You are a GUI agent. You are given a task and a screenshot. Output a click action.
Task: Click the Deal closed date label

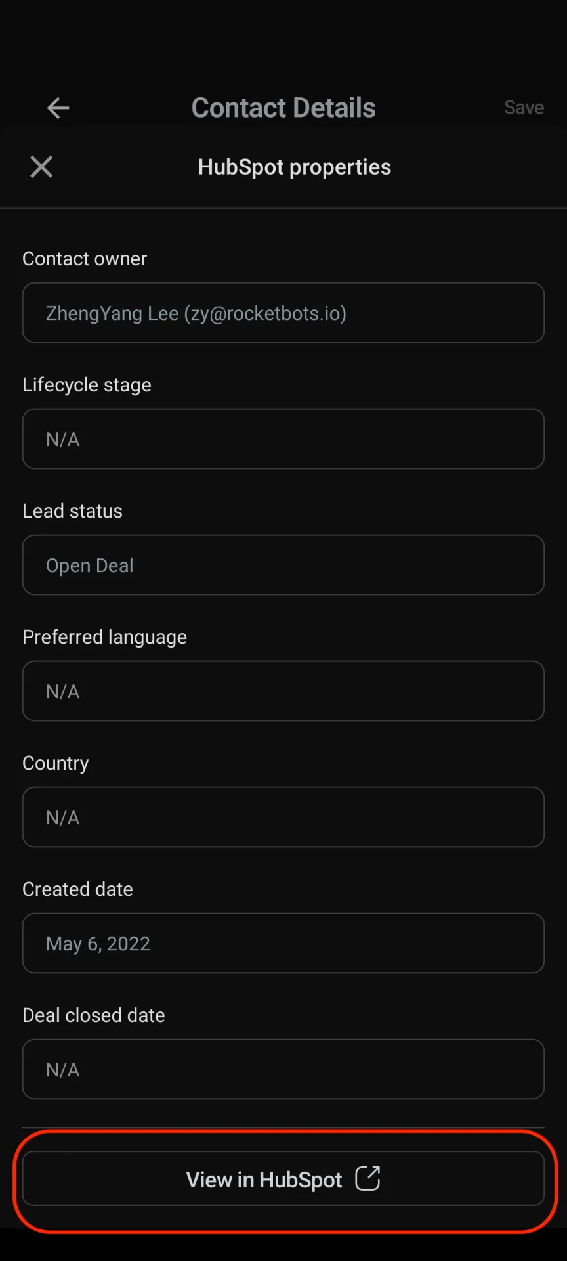point(93,1015)
